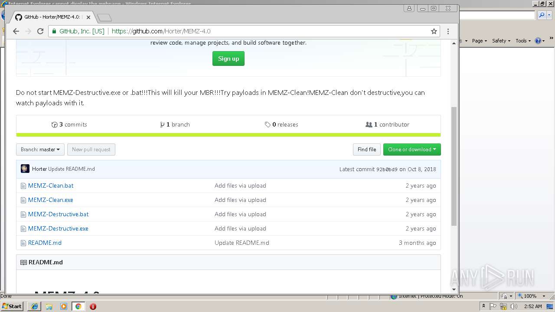Open the 0 releases link

pos(281,124)
